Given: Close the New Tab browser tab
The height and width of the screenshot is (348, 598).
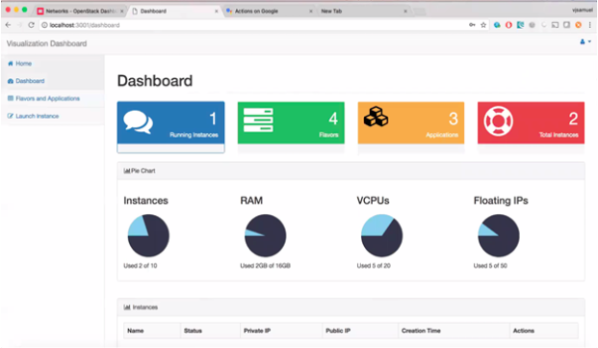Looking at the screenshot, I should (405, 12).
